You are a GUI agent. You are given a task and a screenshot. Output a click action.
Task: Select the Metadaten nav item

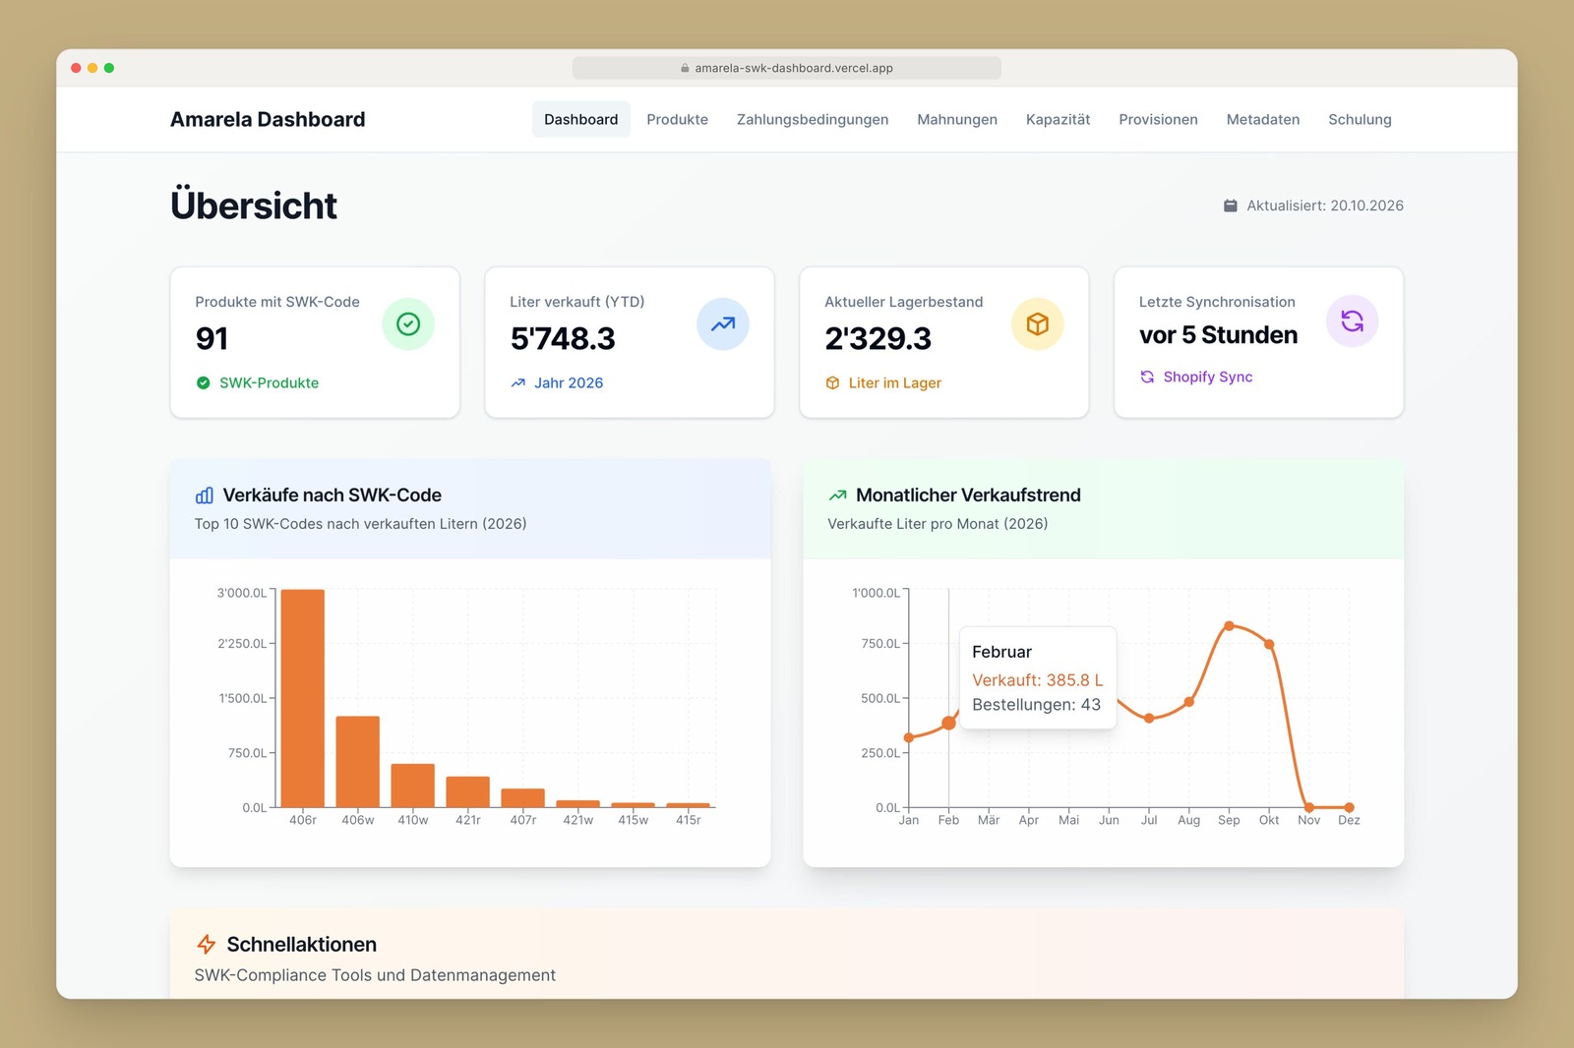click(x=1263, y=120)
